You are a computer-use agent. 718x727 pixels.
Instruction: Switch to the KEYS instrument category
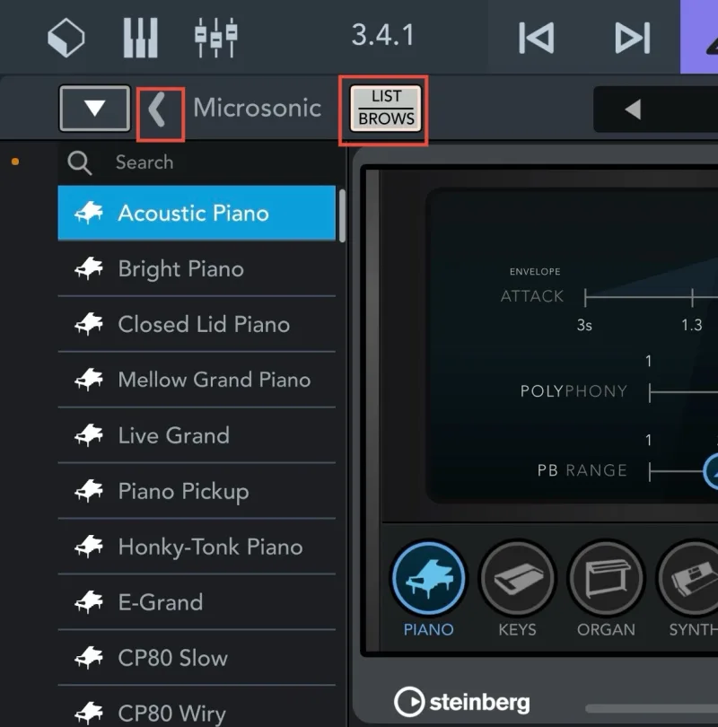coord(517,590)
